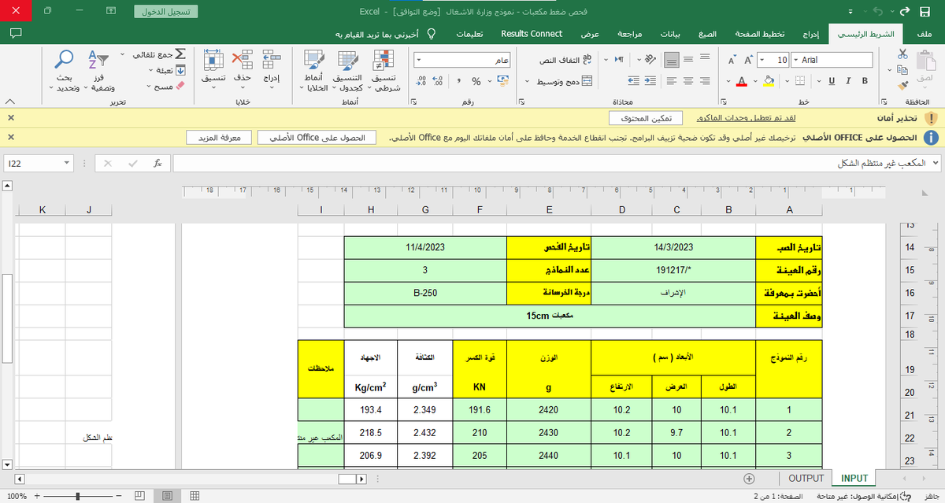Click the yellow fill color swatch

coord(769,81)
